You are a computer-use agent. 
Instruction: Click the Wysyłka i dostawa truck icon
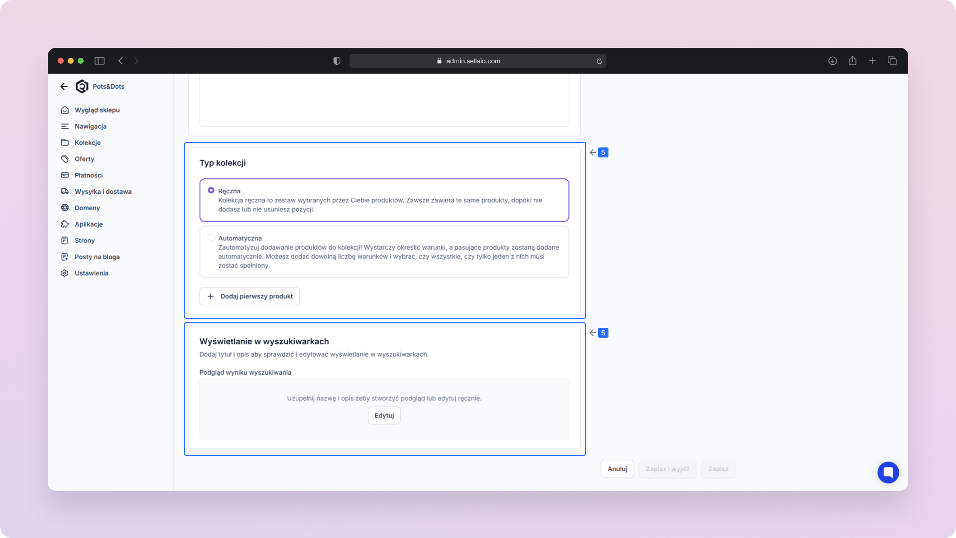pos(65,192)
